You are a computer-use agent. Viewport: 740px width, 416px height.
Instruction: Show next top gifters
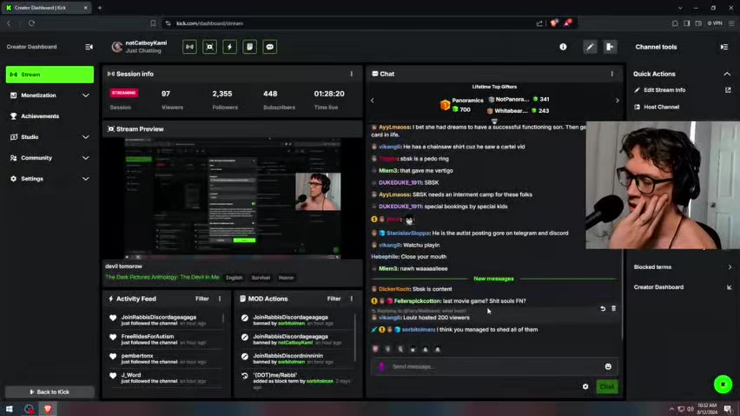[617, 101]
